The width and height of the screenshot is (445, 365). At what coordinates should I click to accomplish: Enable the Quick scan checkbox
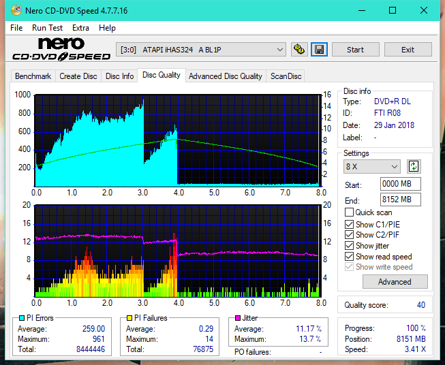click(x=349, y=212)
